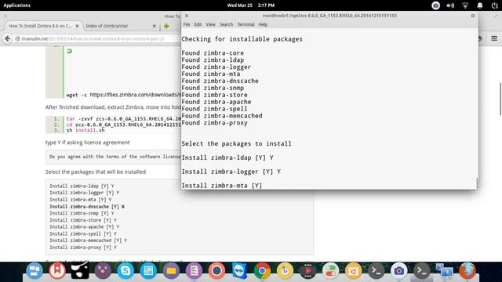Open the yellow 'b' app in dock

tap(285, 271)
